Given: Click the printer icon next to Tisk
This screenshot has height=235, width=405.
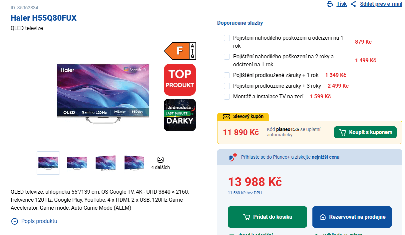Looking at the screenshot, I should (330, 4).
